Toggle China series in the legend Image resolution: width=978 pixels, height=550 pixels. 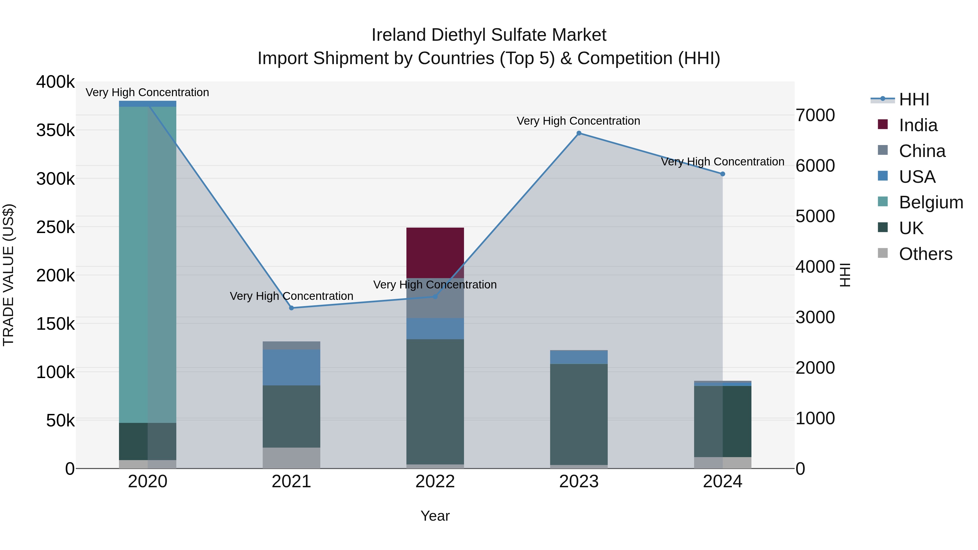pyautogui.click(x=911, y=151)
